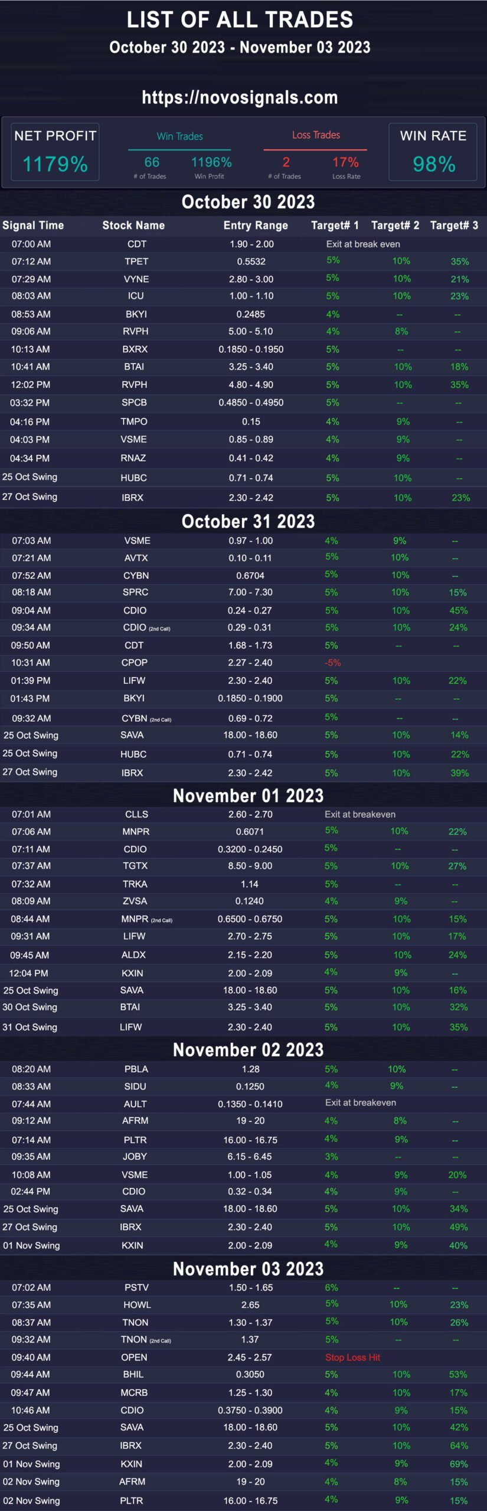Select the SPRC row on October 31
The height and width of the screenshot is (1511, 487).
(243, 592)
